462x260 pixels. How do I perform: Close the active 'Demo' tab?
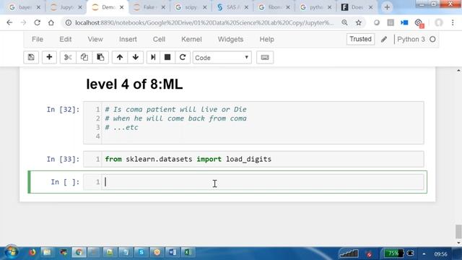[122, 7]
